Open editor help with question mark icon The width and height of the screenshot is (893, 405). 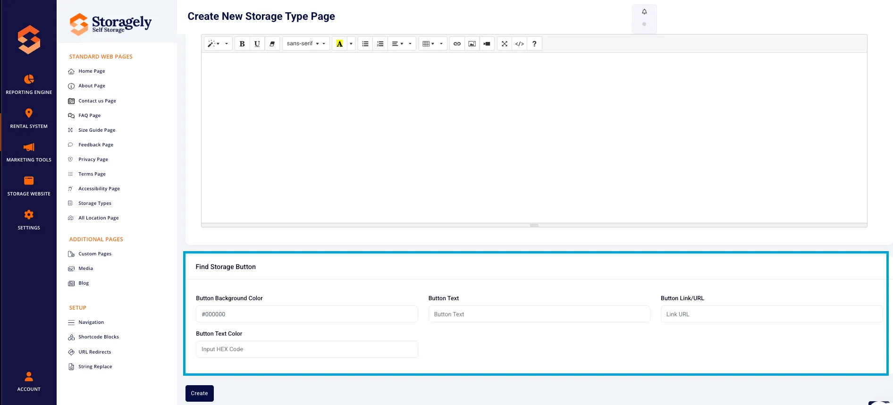pos(534,44)
